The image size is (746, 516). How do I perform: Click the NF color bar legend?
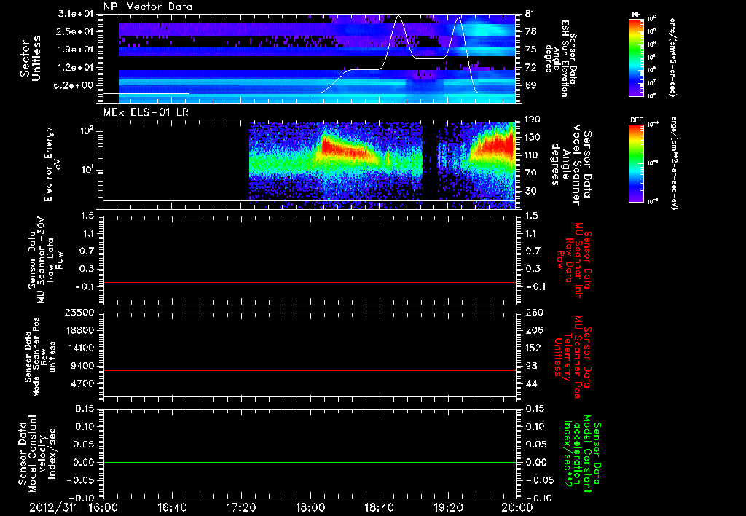click(637, 57)
